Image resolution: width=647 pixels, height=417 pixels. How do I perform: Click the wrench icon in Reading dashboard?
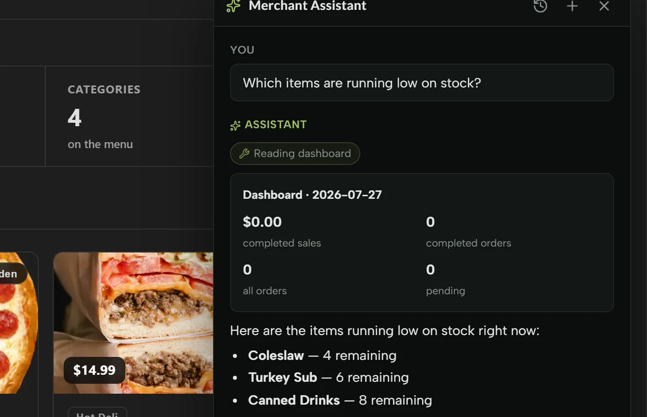point(244,154)
